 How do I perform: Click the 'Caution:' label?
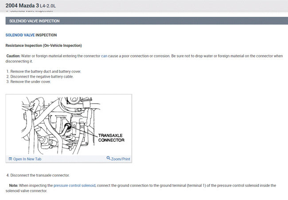[x=13, y=56]
